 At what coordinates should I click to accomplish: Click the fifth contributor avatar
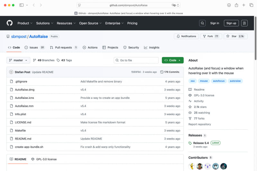[x=224, y=166]
